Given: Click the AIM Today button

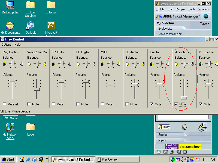Looking at the screenshot, I should tap(164, 127).
